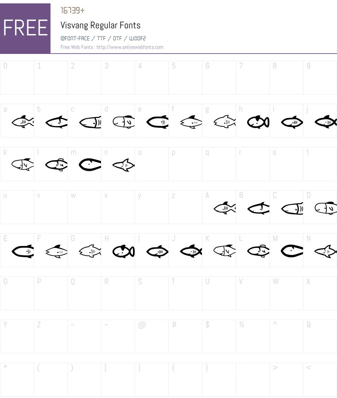This screenshot has height=398, width=337.
Task: Select the bold fish glyph for uppercase M
Action: (292, 251)
